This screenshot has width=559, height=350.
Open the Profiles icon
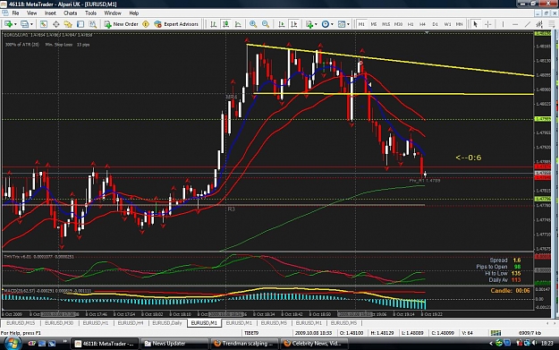24,24
